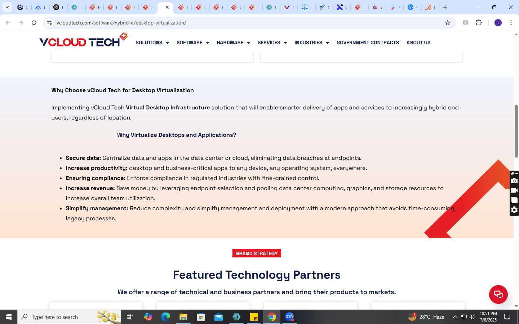Open the browser Extensions puzzle icon
Viewport: 519px width, 324px height.
pos(479,23)
